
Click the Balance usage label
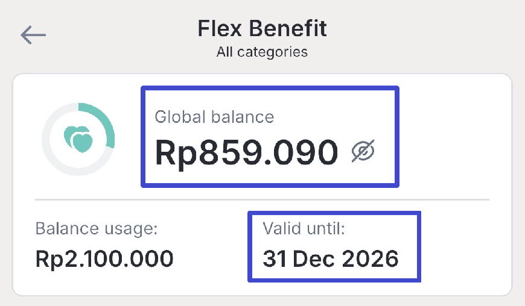(x=97, y=229)
